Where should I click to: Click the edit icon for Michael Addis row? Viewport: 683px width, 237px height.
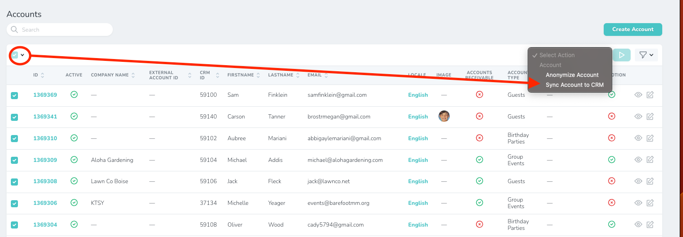click(650, 160)
